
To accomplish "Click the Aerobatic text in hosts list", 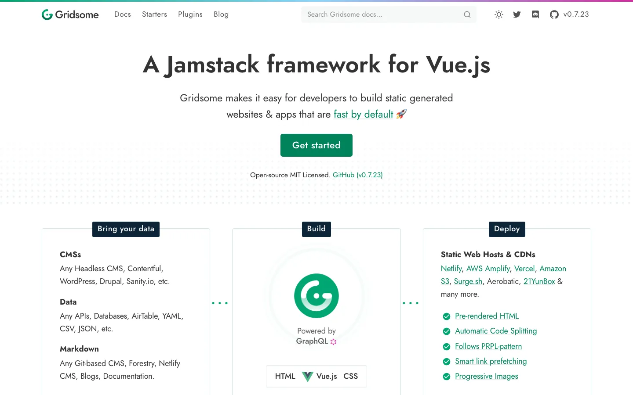I will pyautogui.click(x=504, y=281).
